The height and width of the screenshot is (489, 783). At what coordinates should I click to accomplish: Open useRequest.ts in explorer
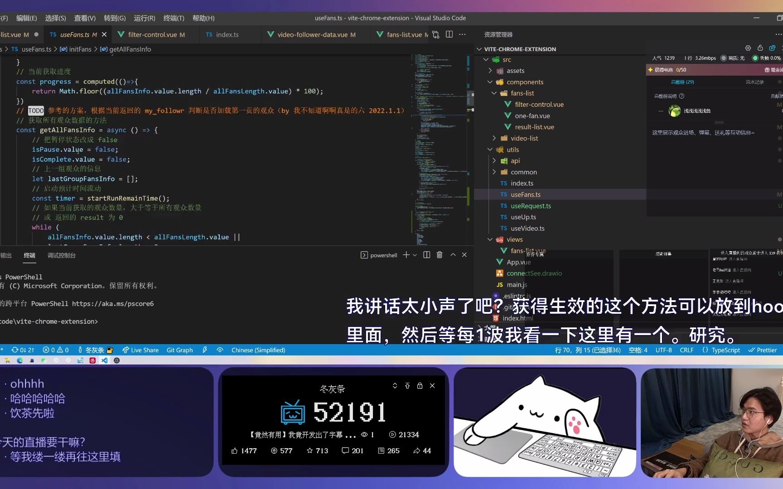[531, 206]
